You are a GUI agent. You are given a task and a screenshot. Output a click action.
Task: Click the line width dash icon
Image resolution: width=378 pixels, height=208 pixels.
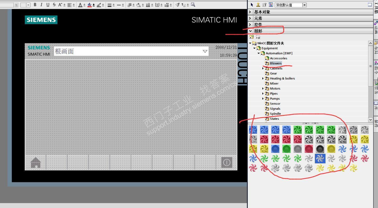119,5
